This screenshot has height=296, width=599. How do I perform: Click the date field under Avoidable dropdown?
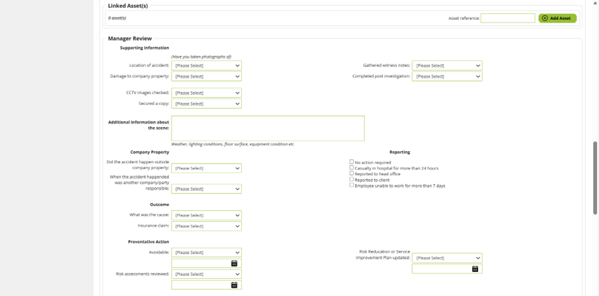point(201,263)
